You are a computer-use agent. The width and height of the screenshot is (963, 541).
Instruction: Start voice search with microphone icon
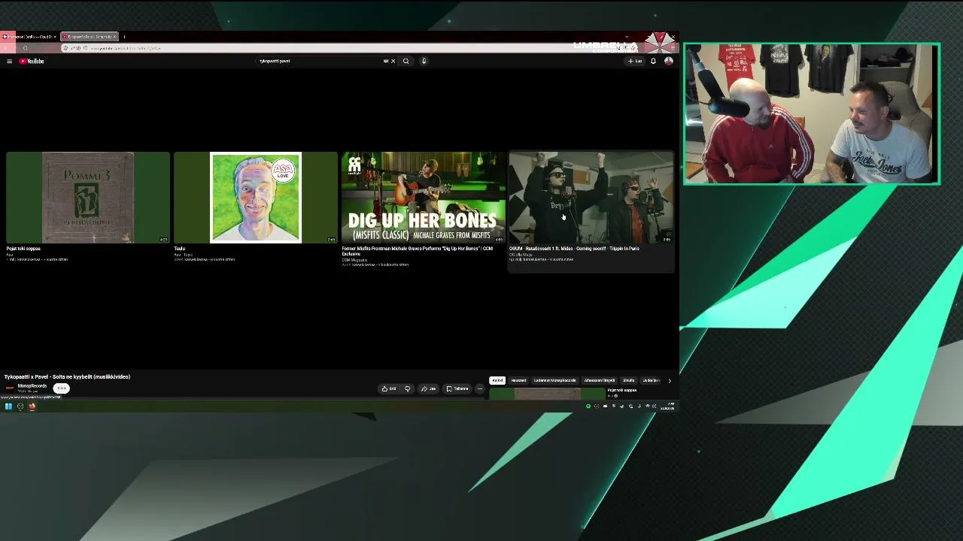(x=424, y=61)
